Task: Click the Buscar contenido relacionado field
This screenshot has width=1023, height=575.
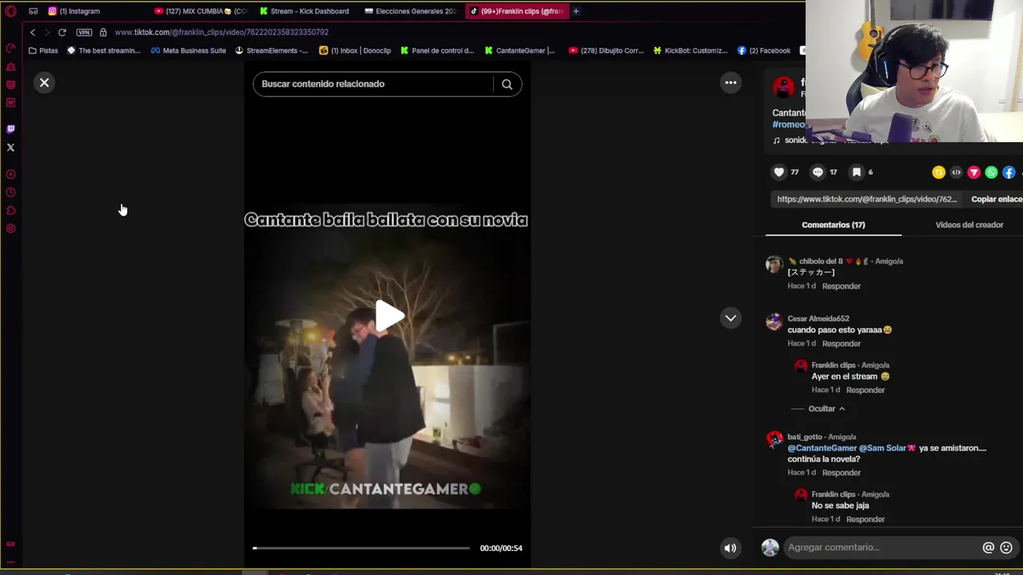Action: pos(373,84)
